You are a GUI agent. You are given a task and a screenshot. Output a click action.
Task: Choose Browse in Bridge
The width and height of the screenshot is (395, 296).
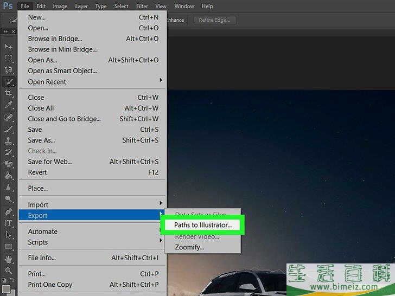tap(92, 38)
